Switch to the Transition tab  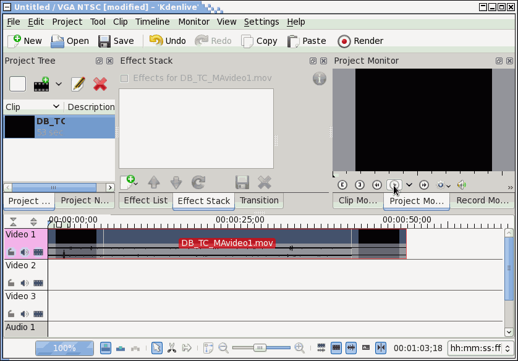259,200
